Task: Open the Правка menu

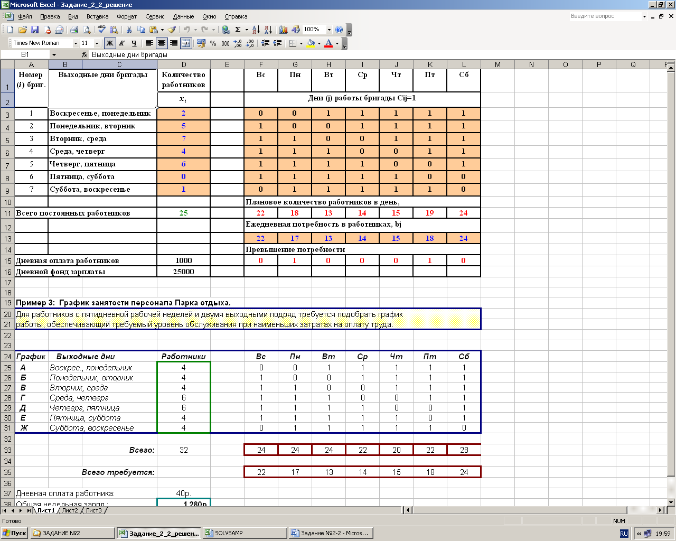Action: pyautogui.click(x=50, y=16)
